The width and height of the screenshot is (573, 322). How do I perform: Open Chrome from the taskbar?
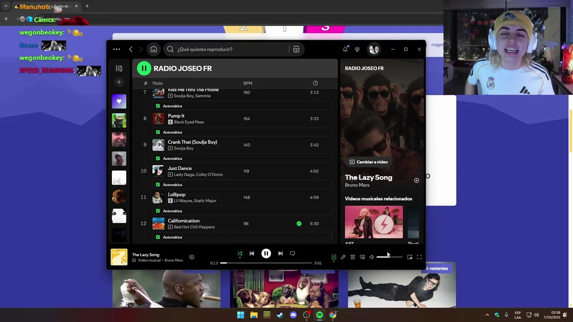[333, 315]
